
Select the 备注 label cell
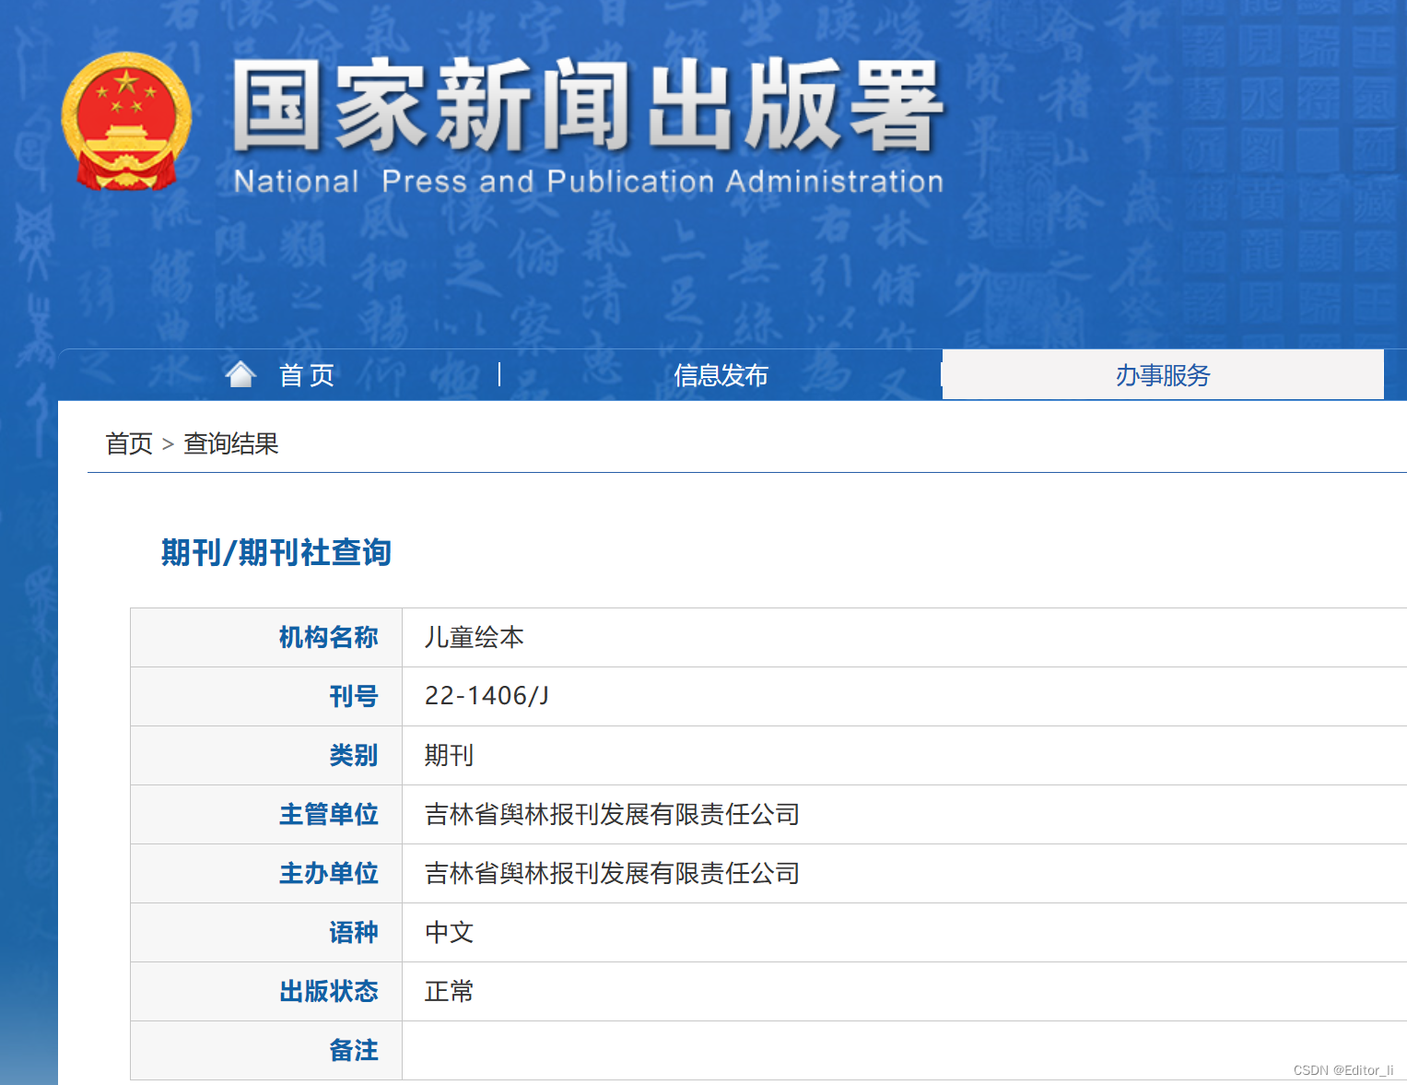click(266, 1051)
